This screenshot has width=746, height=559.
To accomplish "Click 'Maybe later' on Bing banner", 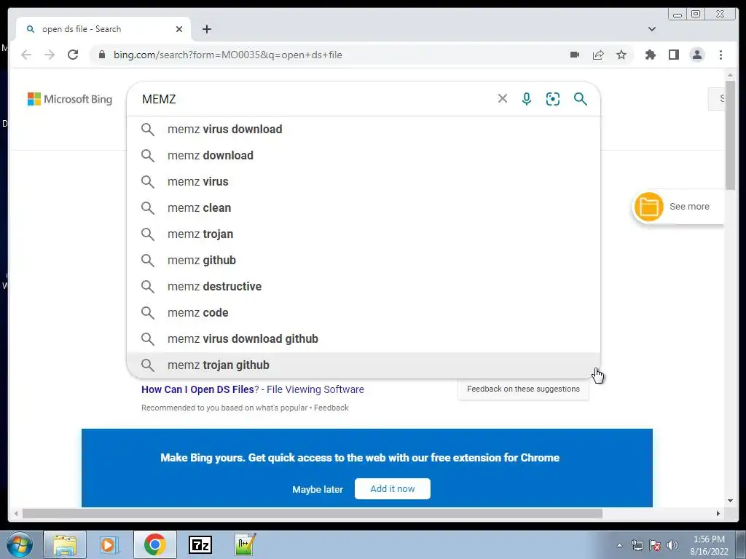I will tap(318, 489).
